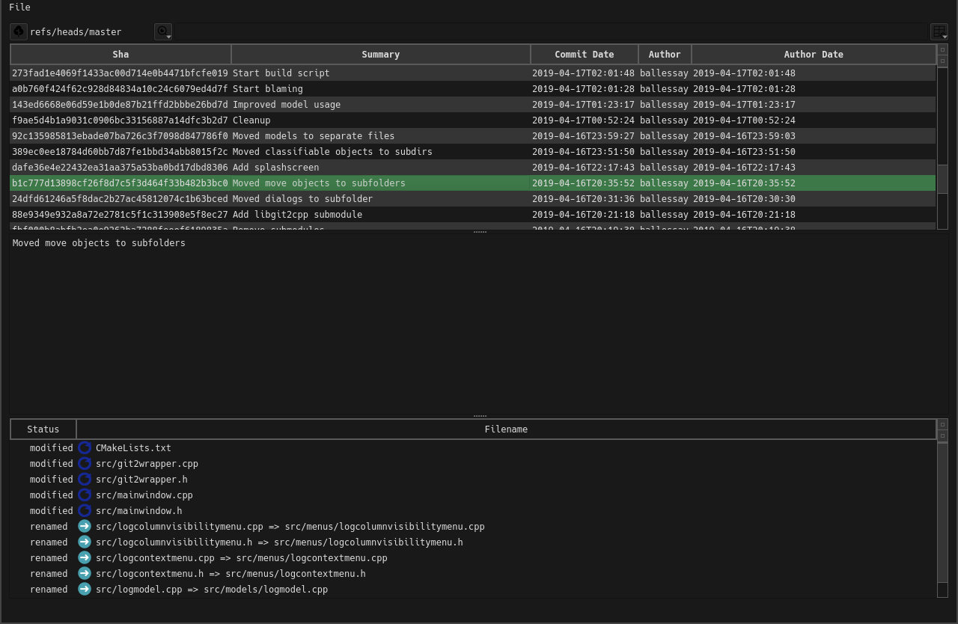Image resolution: width=958 pixels, height=624 pixels.
Task: Click sha 92c135985813ebade07ba726c3f7098d847786f0
Action: click(120, 136)
